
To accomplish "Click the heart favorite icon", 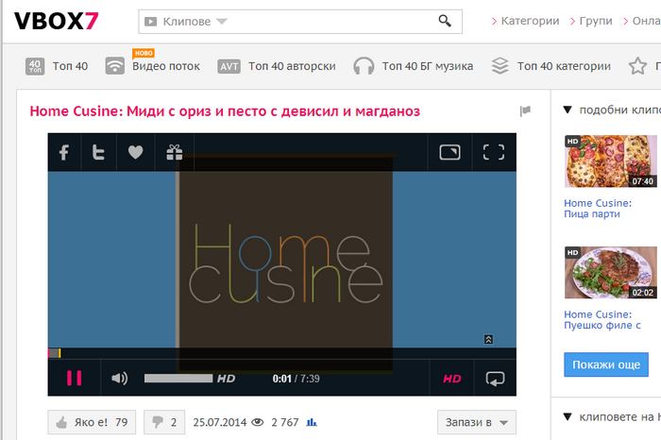I will click(x=135, y=152).
